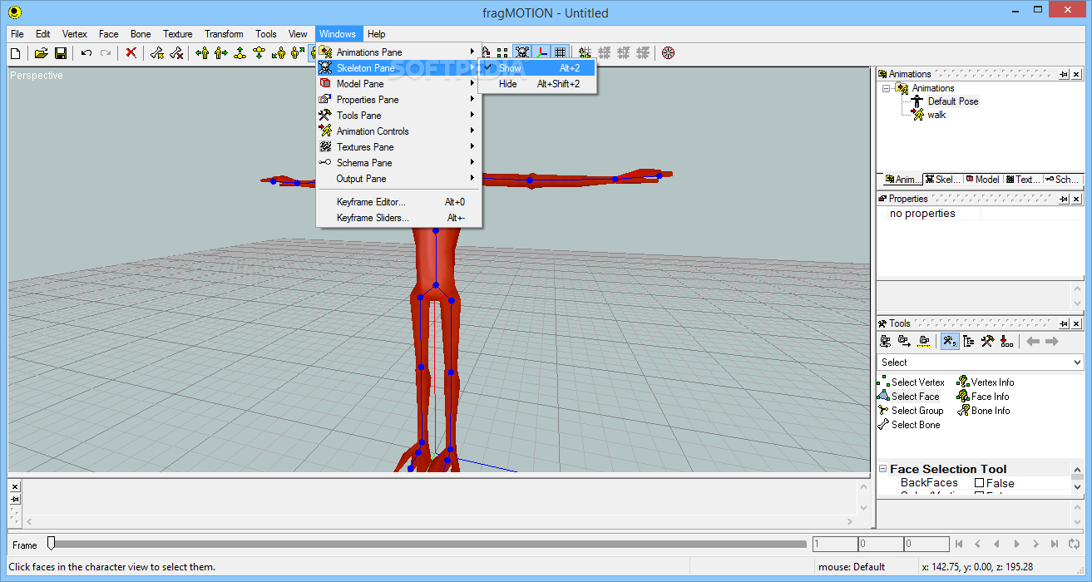Choose the Select Face tool
This screenshot has width=1092, height=582.
tap(908, 397)
